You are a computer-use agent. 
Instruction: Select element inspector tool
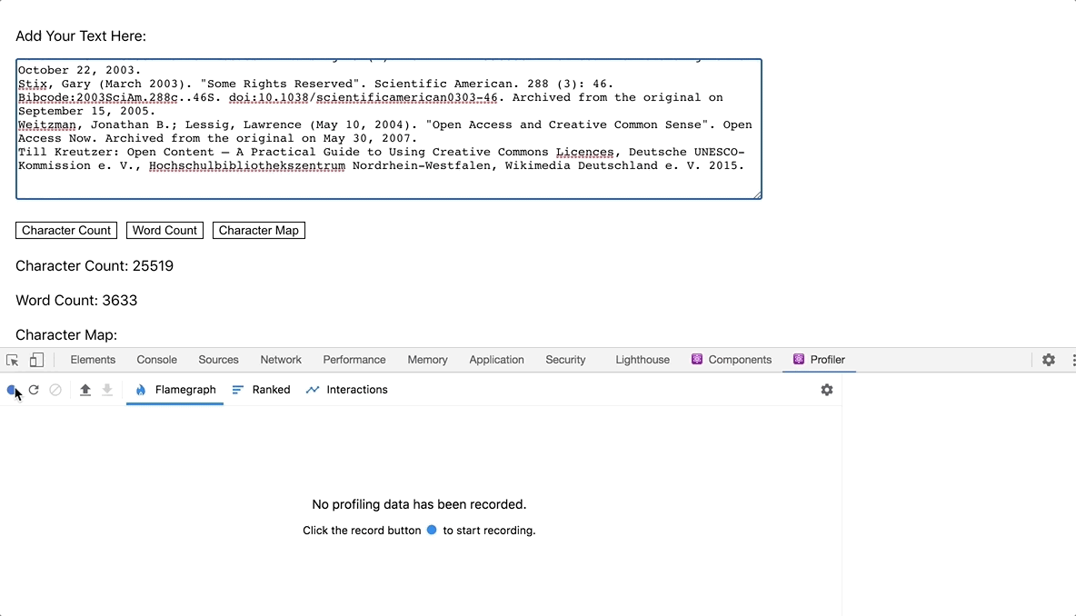pyautogui.click(x=13, y=360)
